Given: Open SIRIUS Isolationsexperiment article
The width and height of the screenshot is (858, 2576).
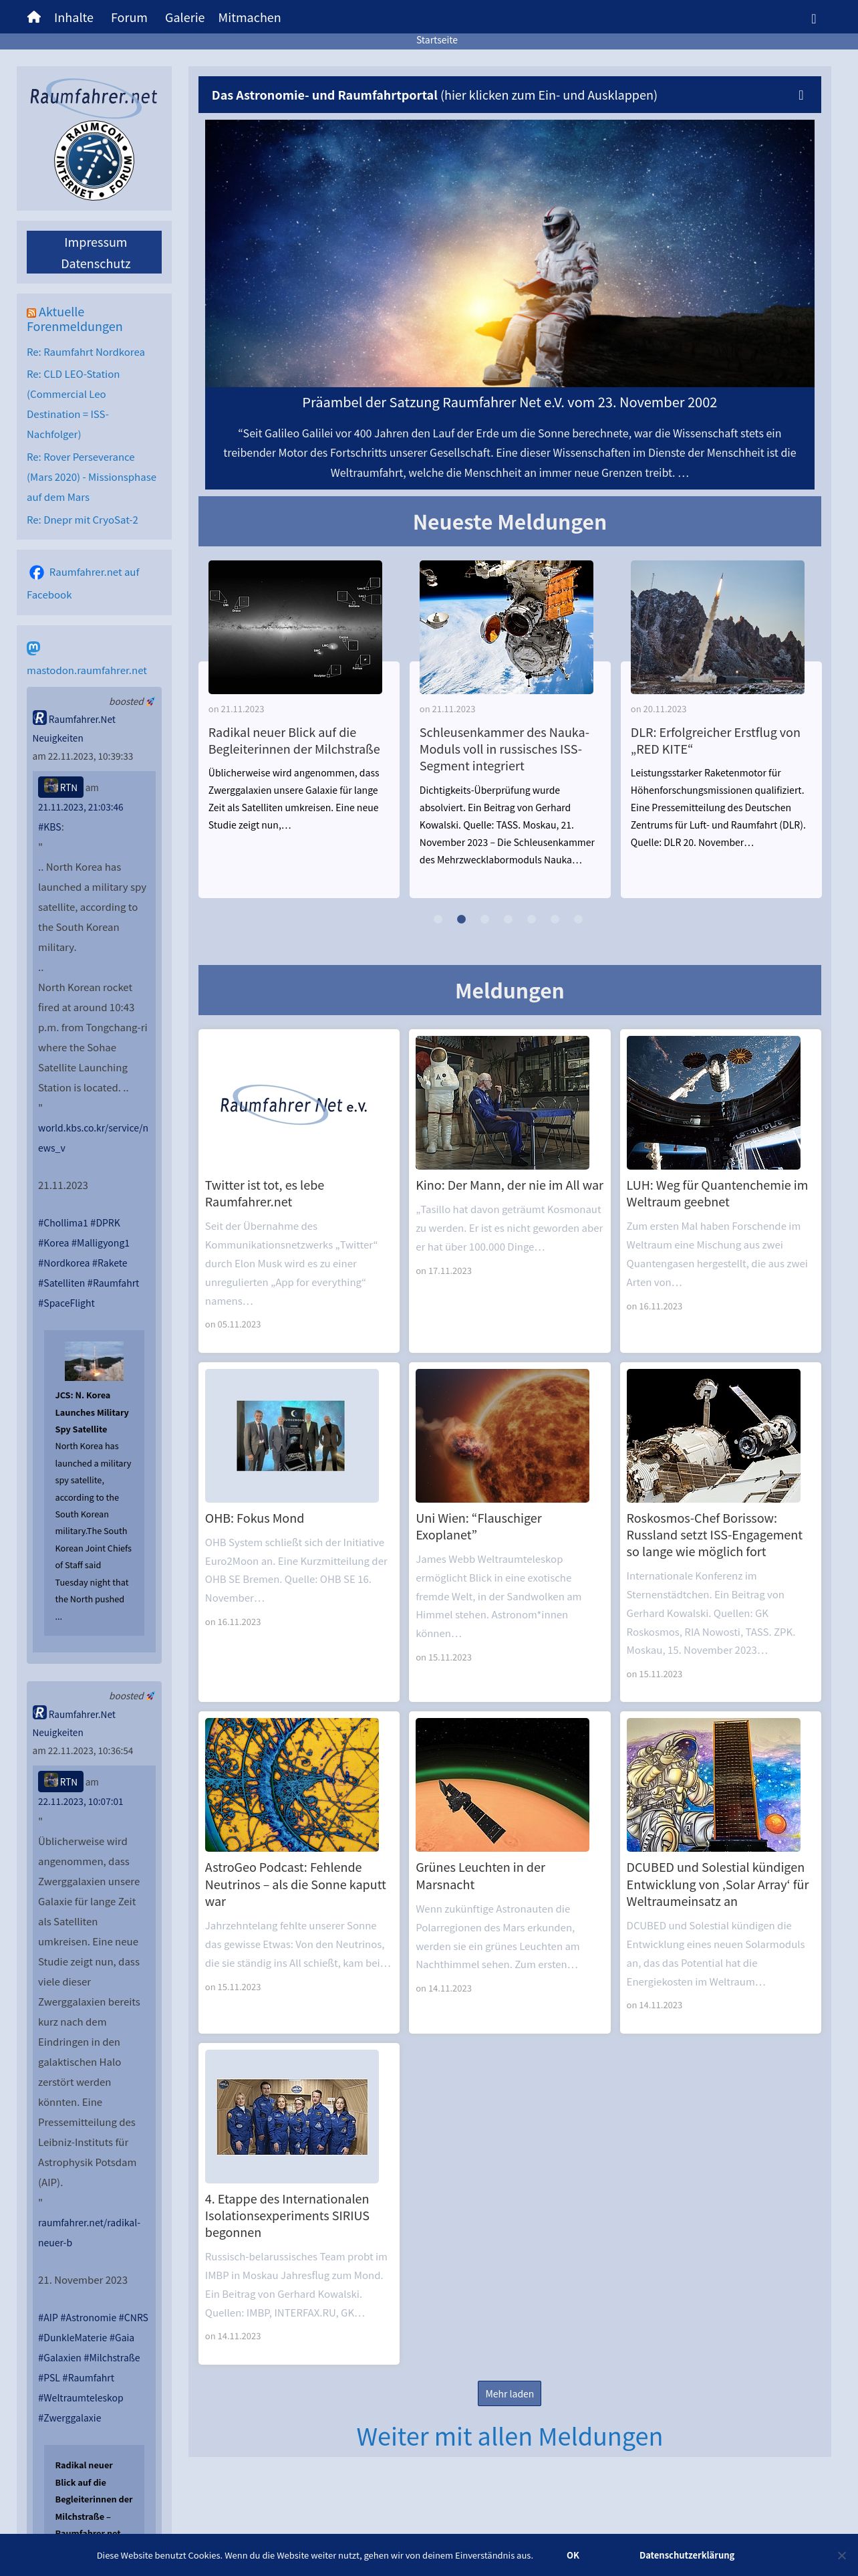Looking at the screenshot, I should [x=287, y=2216].
